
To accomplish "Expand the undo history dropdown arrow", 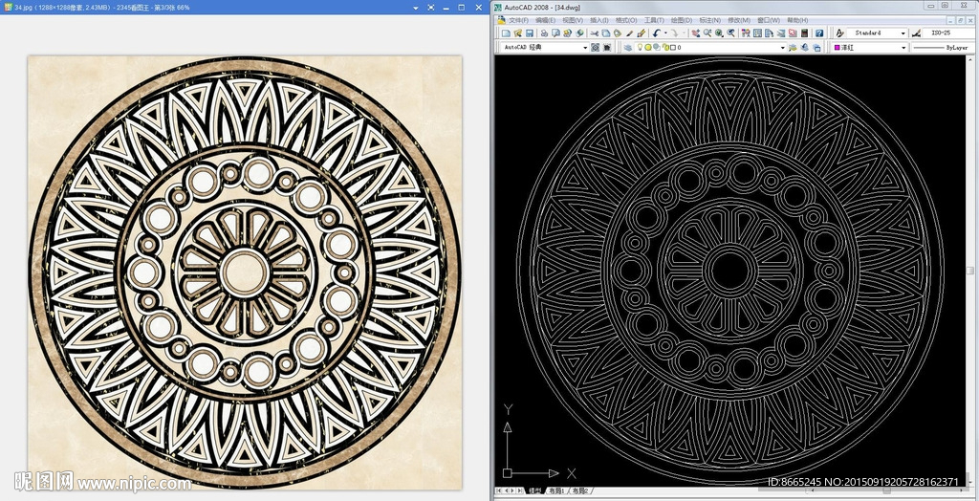I will [665, 33].
